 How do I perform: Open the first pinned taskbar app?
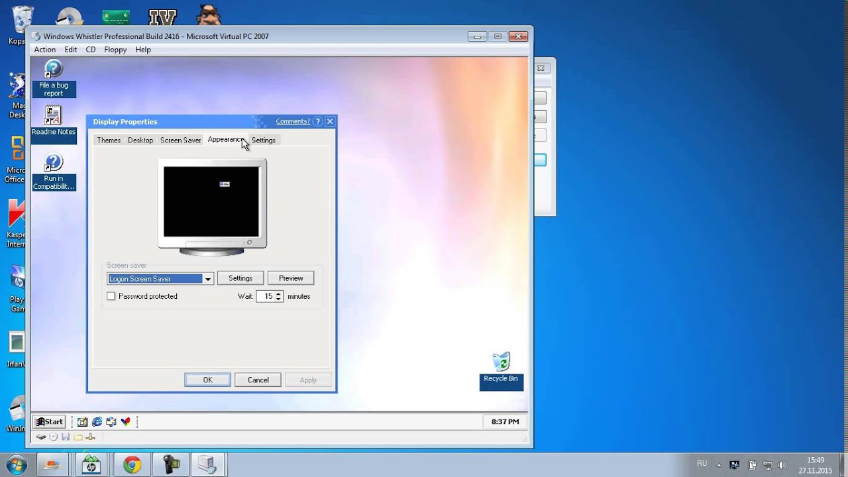(x=52, y=465)
